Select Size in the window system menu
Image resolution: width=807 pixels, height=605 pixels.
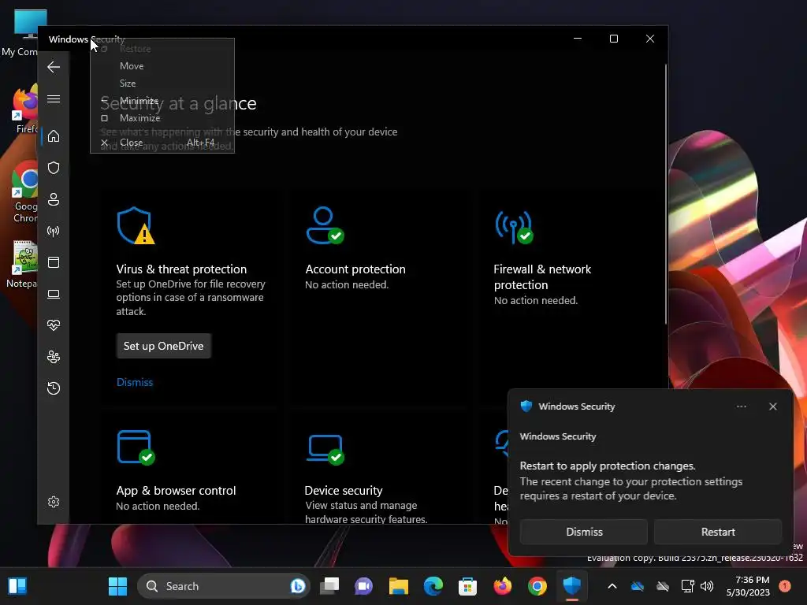128,84
